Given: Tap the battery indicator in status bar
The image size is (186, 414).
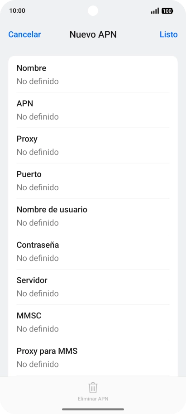Looking at the screenshot, I should click(x=167, y=11).
